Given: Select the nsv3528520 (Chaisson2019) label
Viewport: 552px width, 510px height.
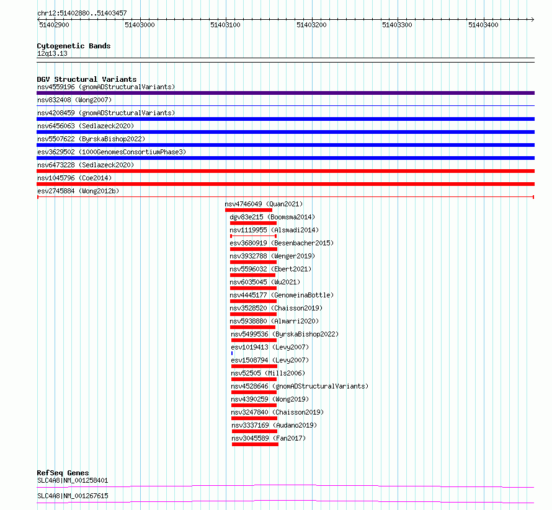Looking at the screenshot, I should (276, 308).
